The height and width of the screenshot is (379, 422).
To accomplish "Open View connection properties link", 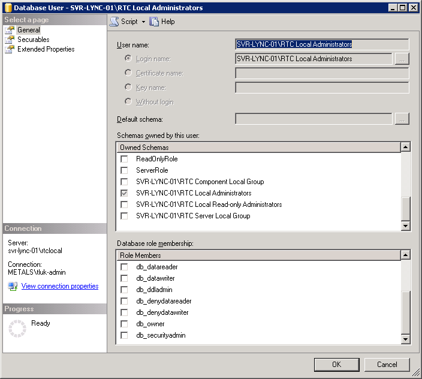I will click(60, 286).
